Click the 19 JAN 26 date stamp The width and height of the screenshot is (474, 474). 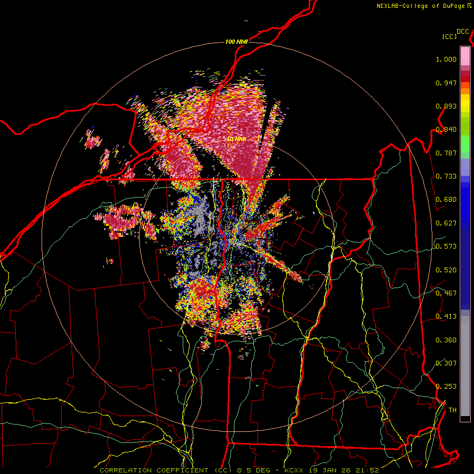pos(330,470)
